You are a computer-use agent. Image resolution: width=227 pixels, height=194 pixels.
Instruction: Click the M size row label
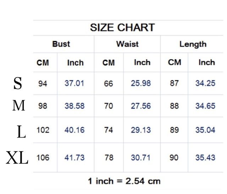click(x=19, y=106)
